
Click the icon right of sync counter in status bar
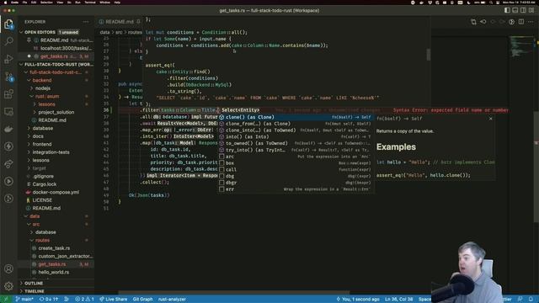pyautogui.click(x=67, y=300)
